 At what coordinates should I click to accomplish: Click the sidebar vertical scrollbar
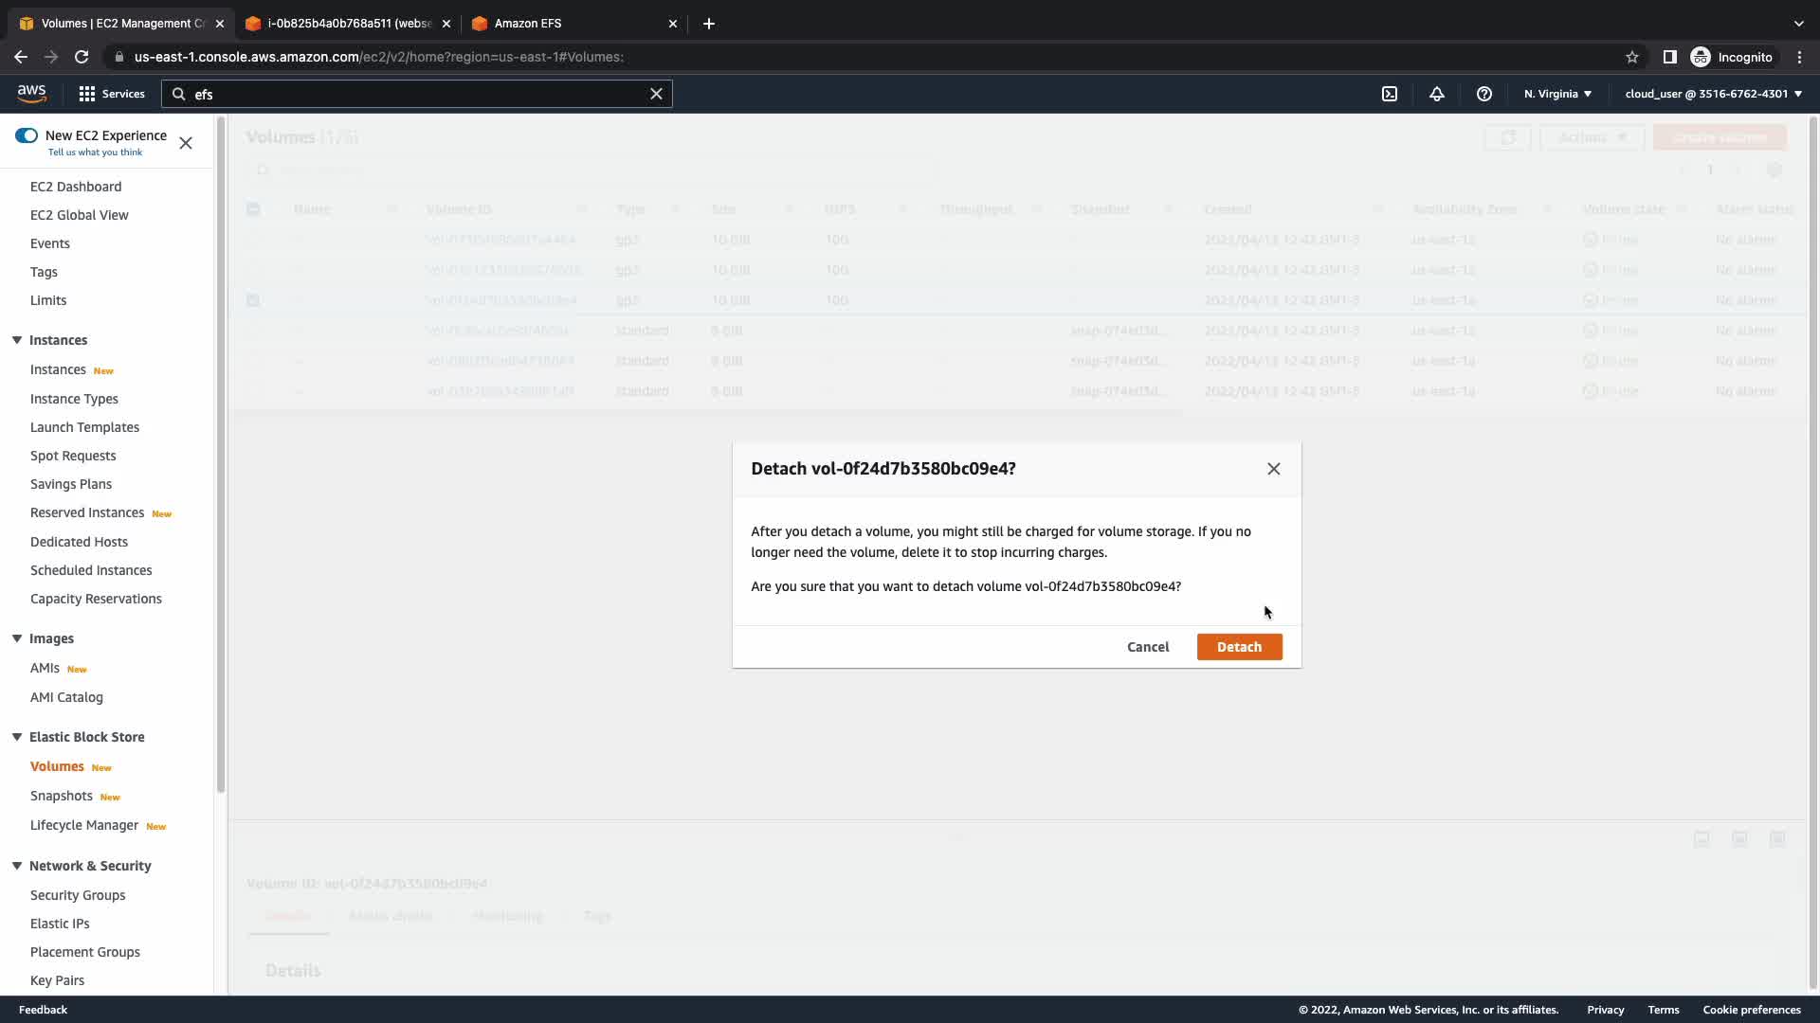tap(221, 455)
